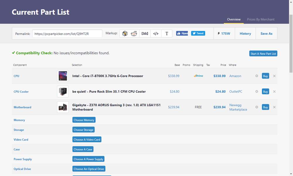This screenshot has height=176, width=293.
Task: Open the Amazon merchant link
Action: click(x=235, y=76)
